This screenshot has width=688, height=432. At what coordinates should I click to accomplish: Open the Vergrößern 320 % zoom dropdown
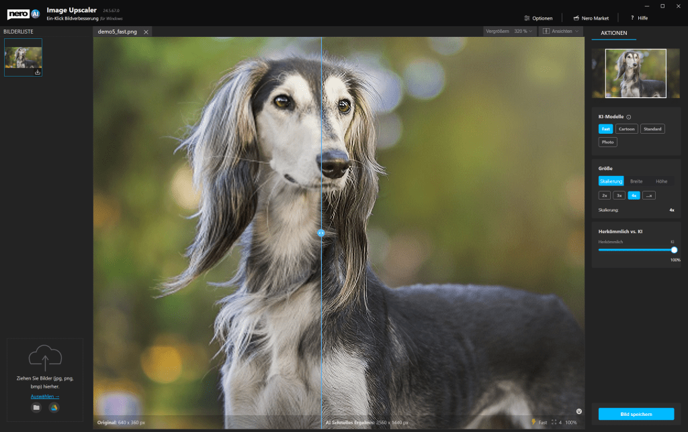point(509,32)
